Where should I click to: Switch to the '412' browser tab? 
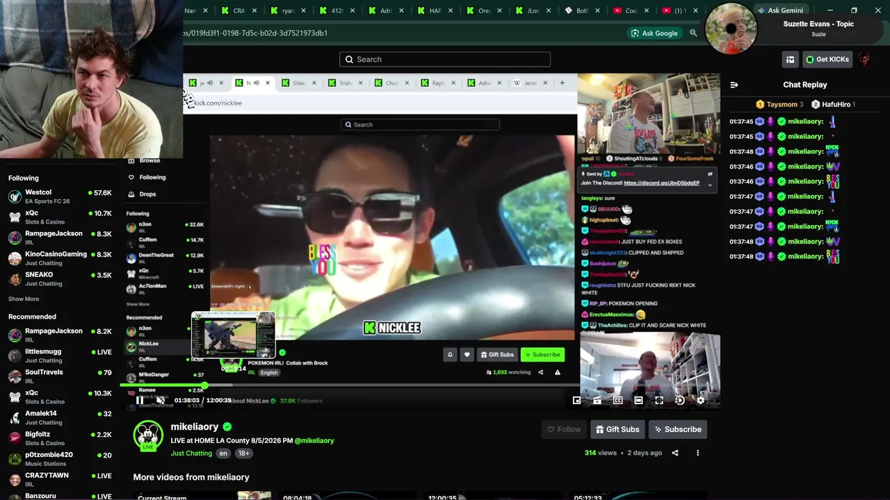(338, 10)
